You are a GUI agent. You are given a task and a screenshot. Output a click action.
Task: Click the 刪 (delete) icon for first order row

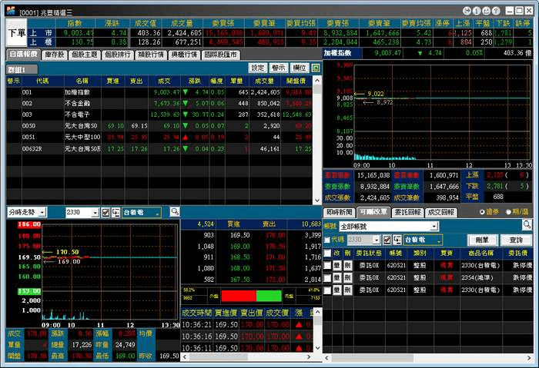pyautogui.click(x=347, y=265)
